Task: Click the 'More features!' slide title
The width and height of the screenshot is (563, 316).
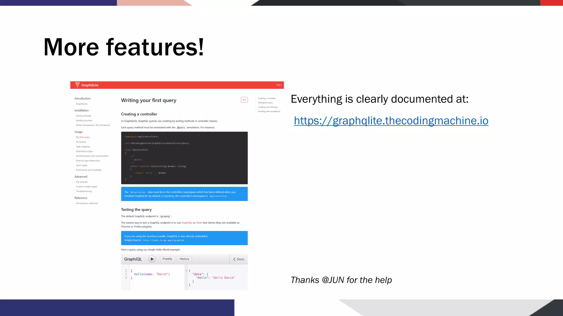Action: point(124,47)
